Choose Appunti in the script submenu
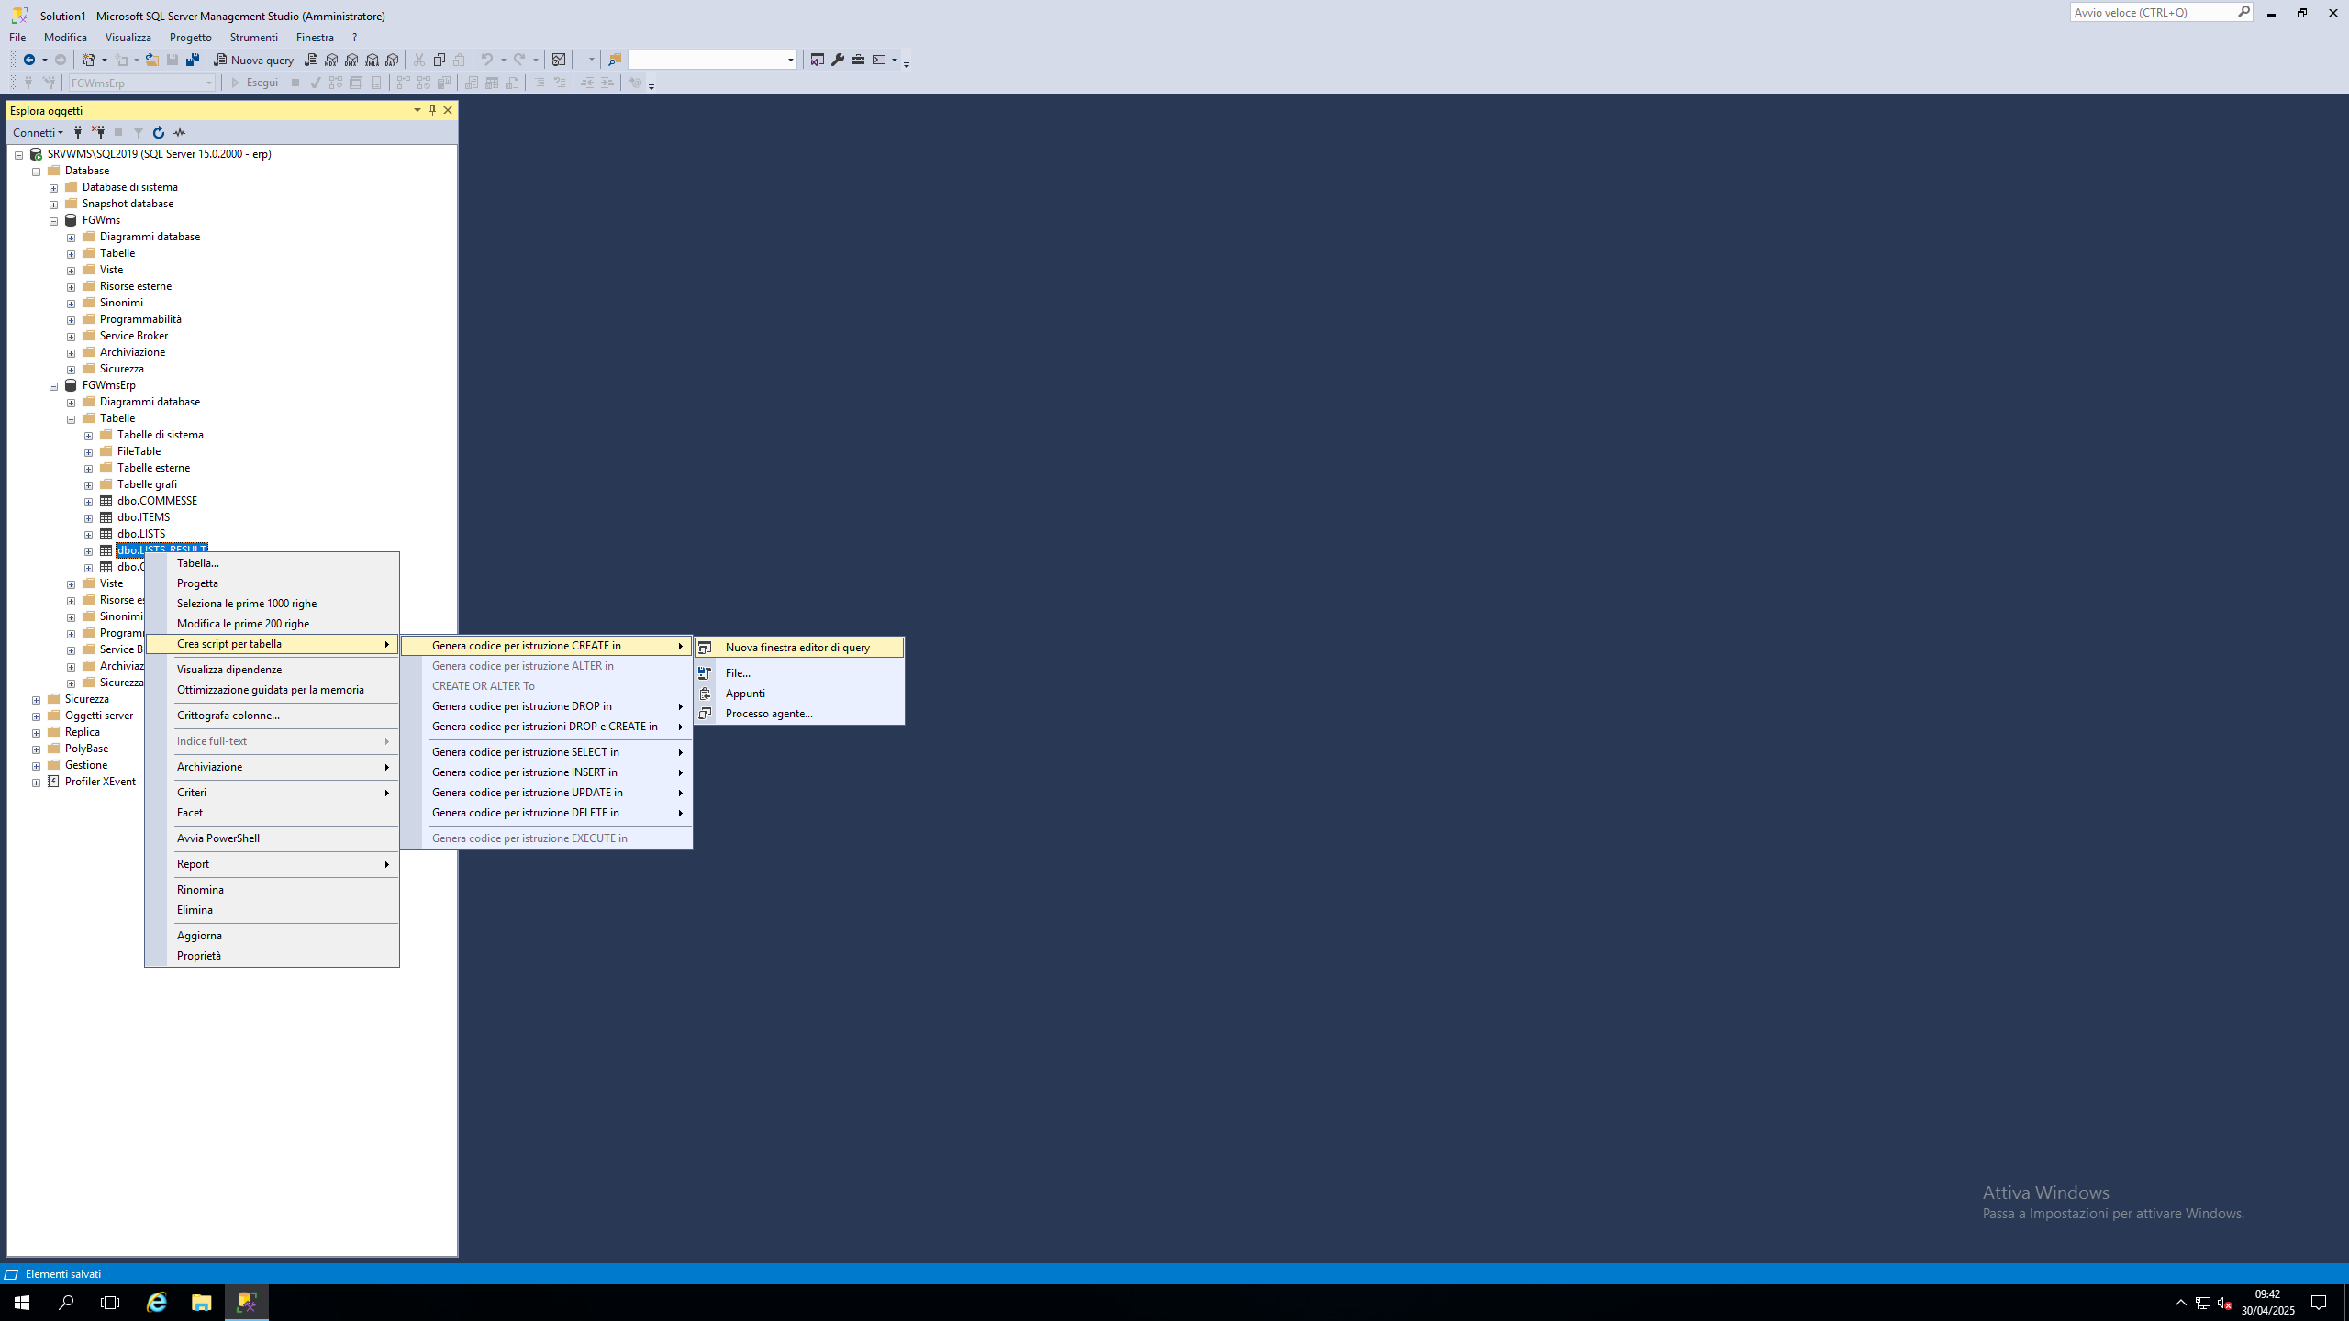This screenshot has width=2349, height=1321. 799,694
